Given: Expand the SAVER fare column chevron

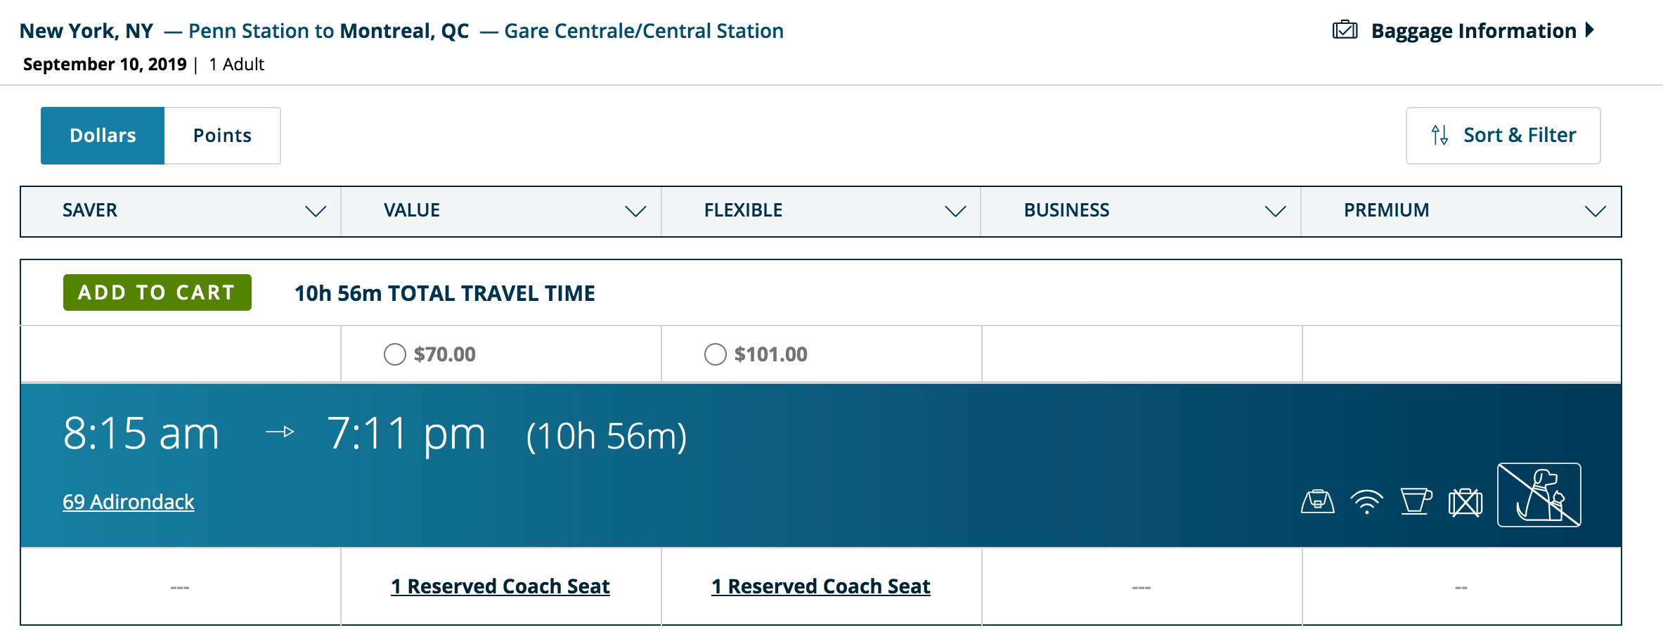Looking at the screenshot, I should coord(316,211).
